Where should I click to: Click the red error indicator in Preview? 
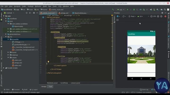click(x=165, y=16)
